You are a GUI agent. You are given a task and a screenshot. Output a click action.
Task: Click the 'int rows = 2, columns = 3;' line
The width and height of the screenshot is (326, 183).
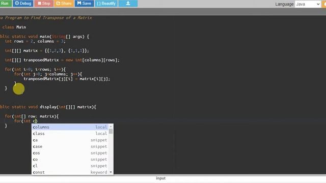coord(35,41)
